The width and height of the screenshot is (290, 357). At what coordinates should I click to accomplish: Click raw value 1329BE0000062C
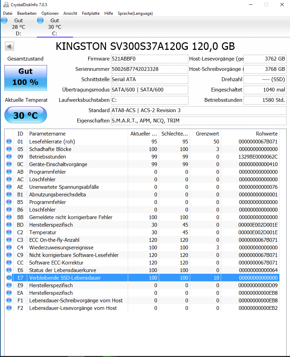click(x=258, y=157)
